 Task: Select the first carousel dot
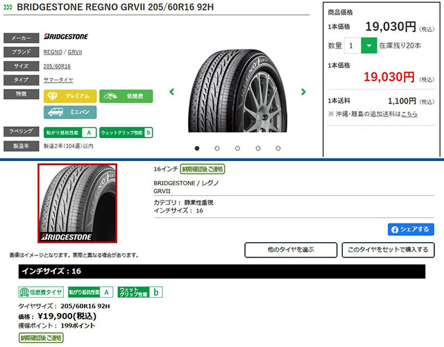click(x=197, y=148)
